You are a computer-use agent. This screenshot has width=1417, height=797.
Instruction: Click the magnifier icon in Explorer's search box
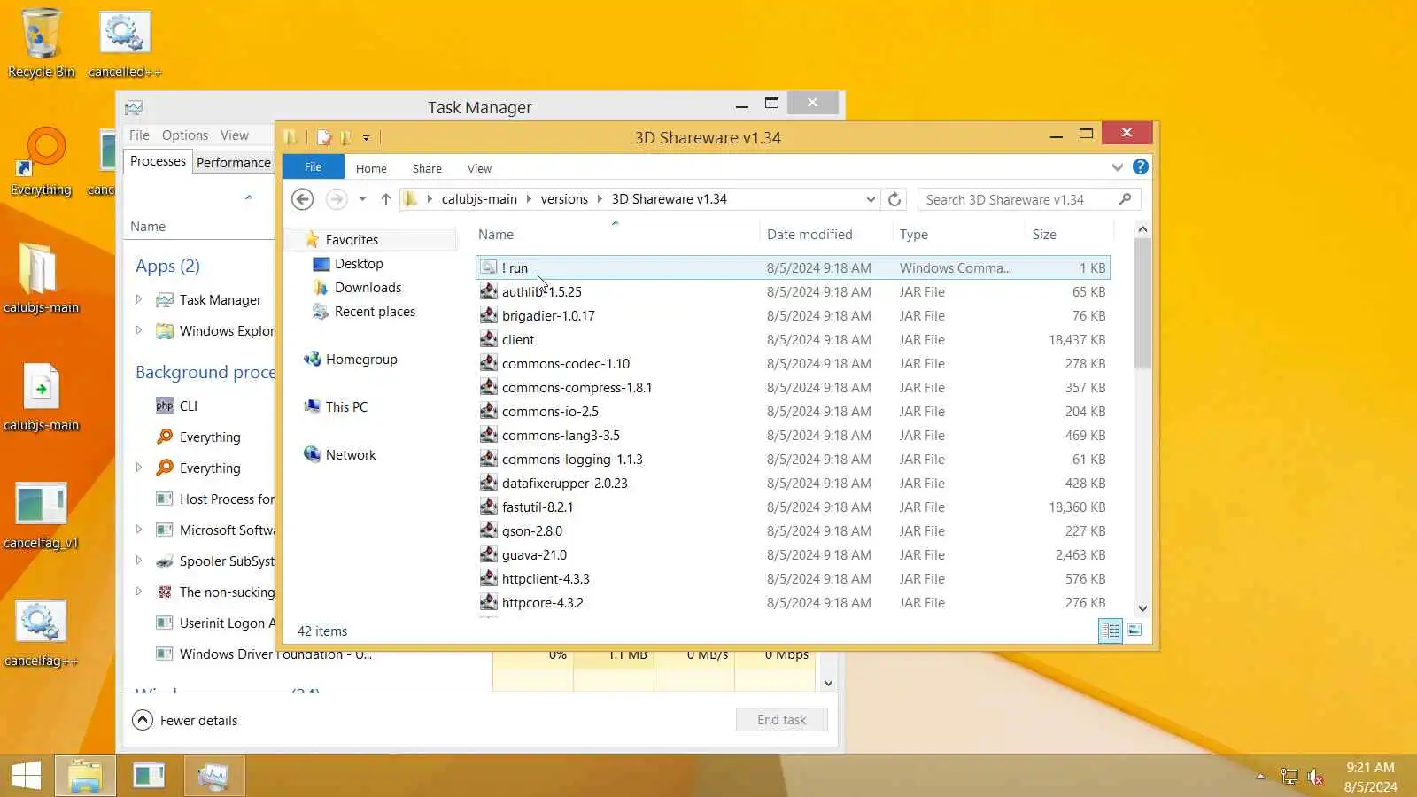click(x=1126, y=199)
